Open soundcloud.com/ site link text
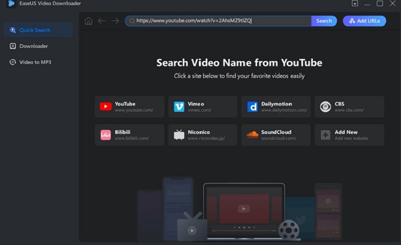This screenshot has width=401, height=245. point(279,138)
